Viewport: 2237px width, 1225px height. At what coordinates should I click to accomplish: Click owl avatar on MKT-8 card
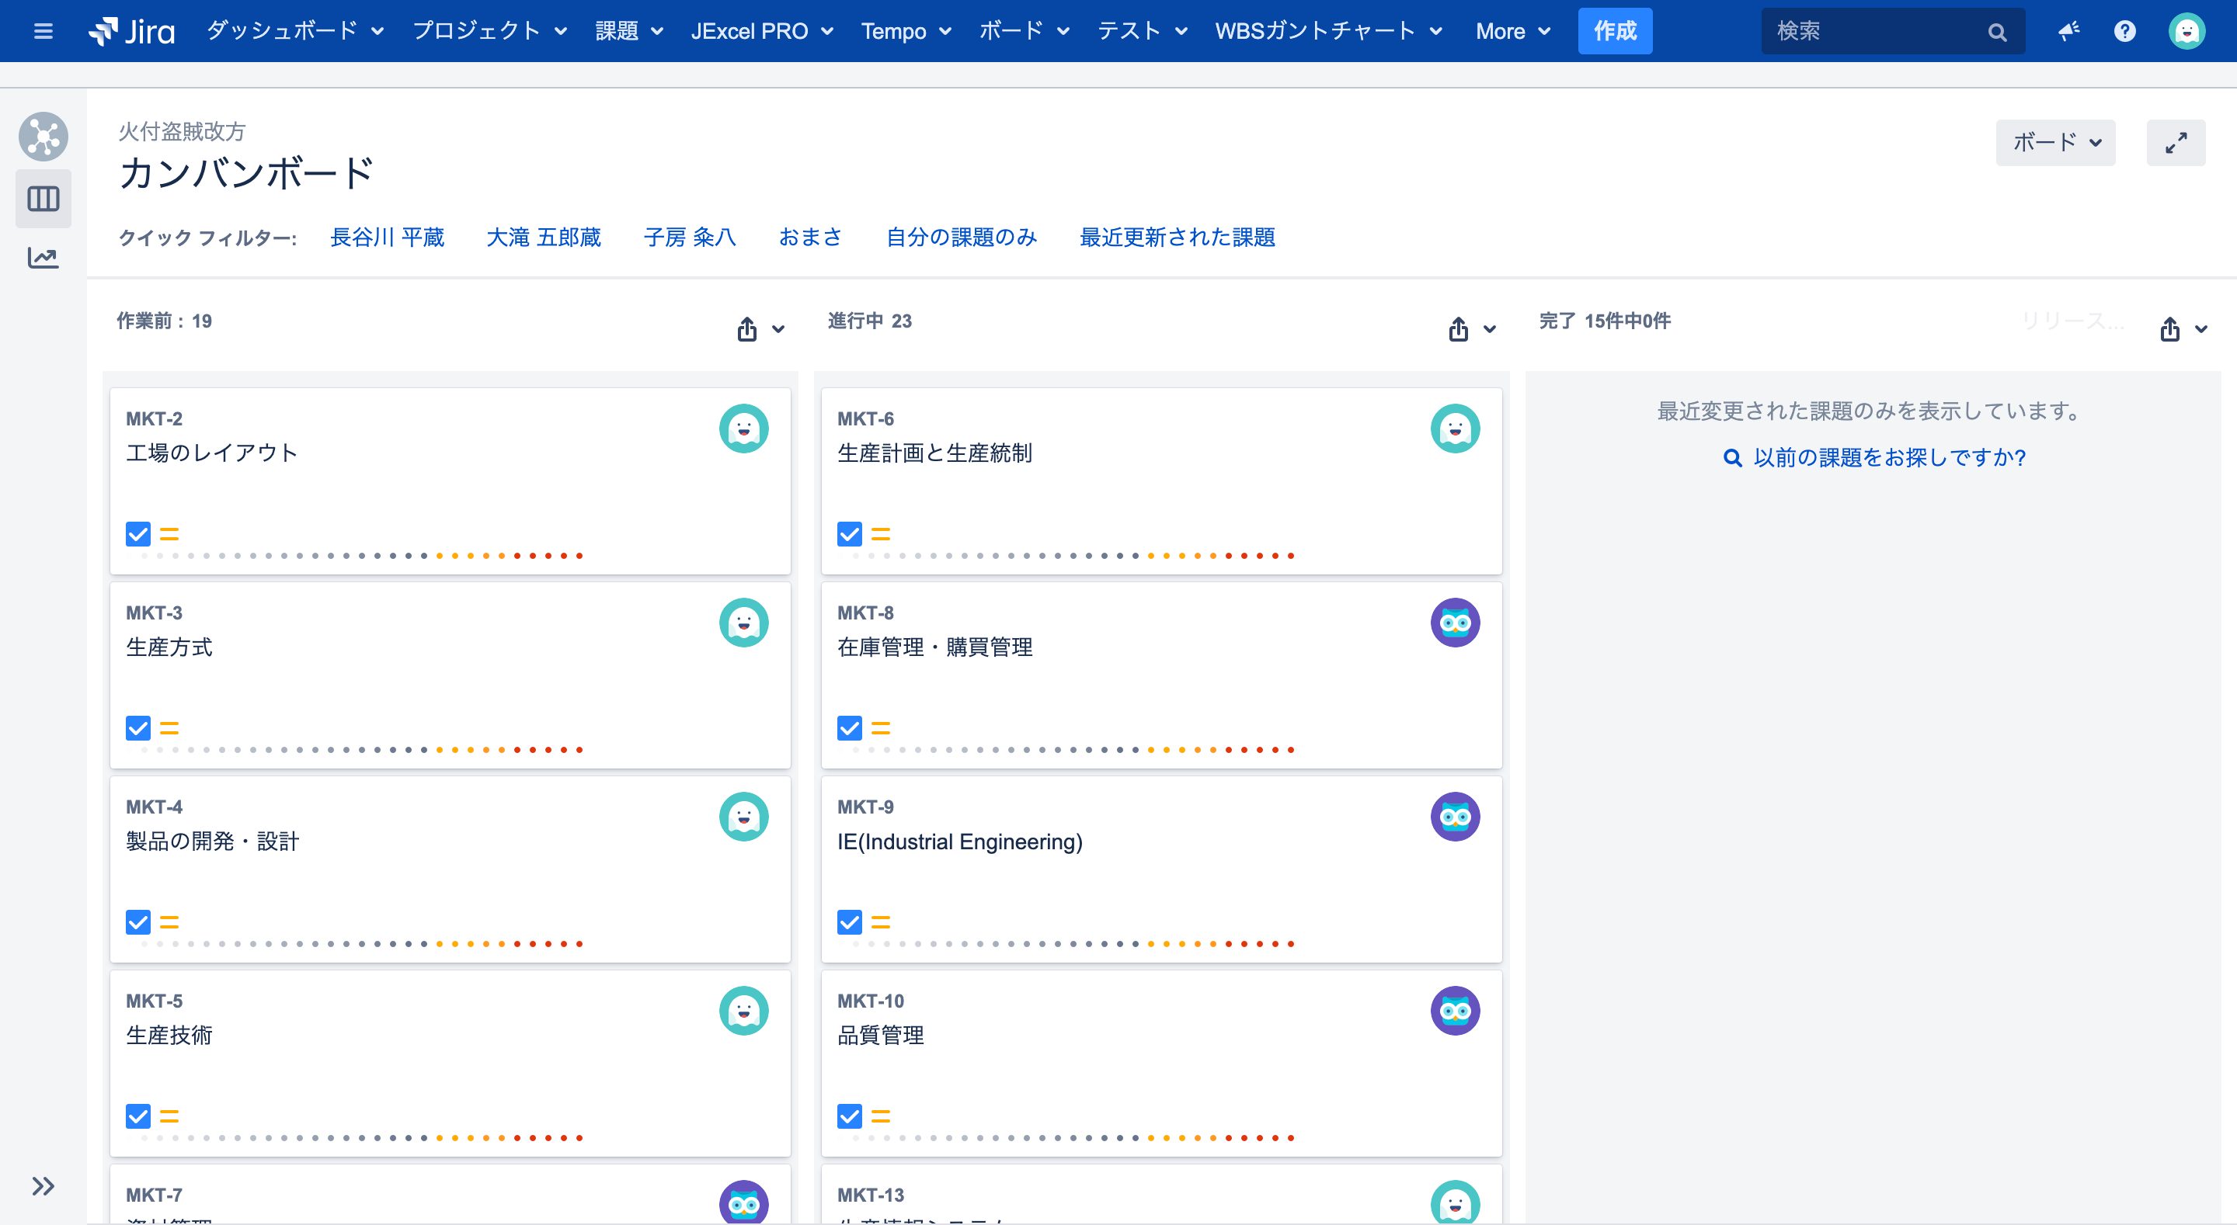(1455, 623)
